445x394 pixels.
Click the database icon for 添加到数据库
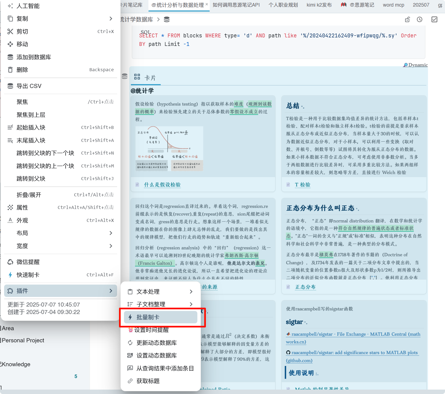[10, 57]
